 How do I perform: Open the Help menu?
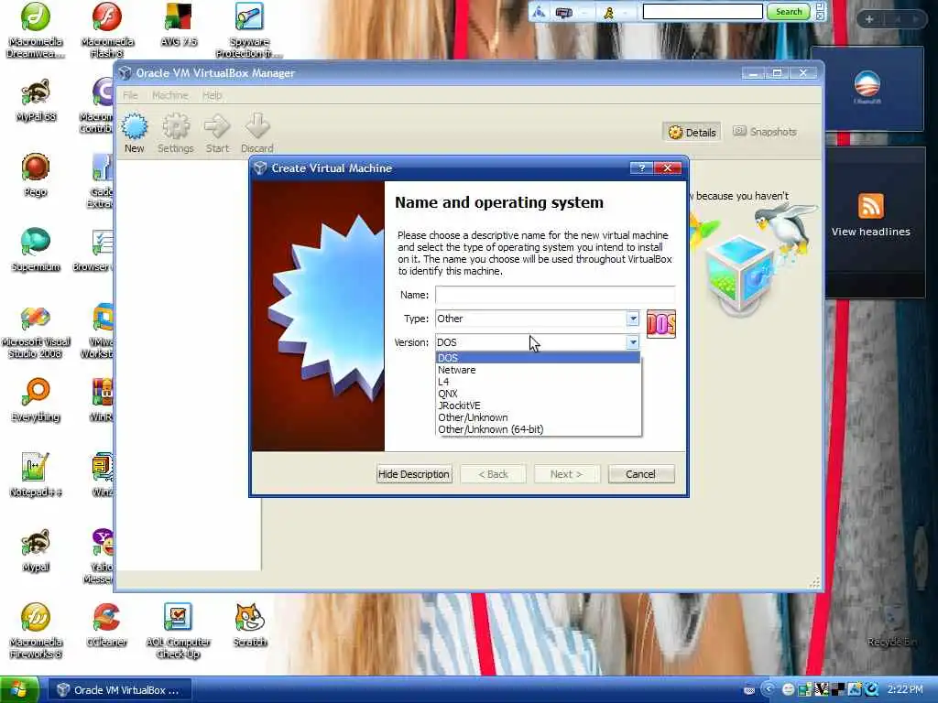(212, 95)
